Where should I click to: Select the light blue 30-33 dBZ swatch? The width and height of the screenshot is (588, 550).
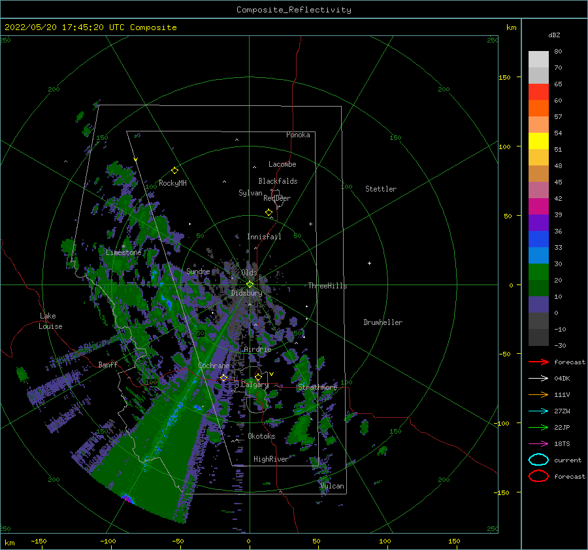point(538,256)
